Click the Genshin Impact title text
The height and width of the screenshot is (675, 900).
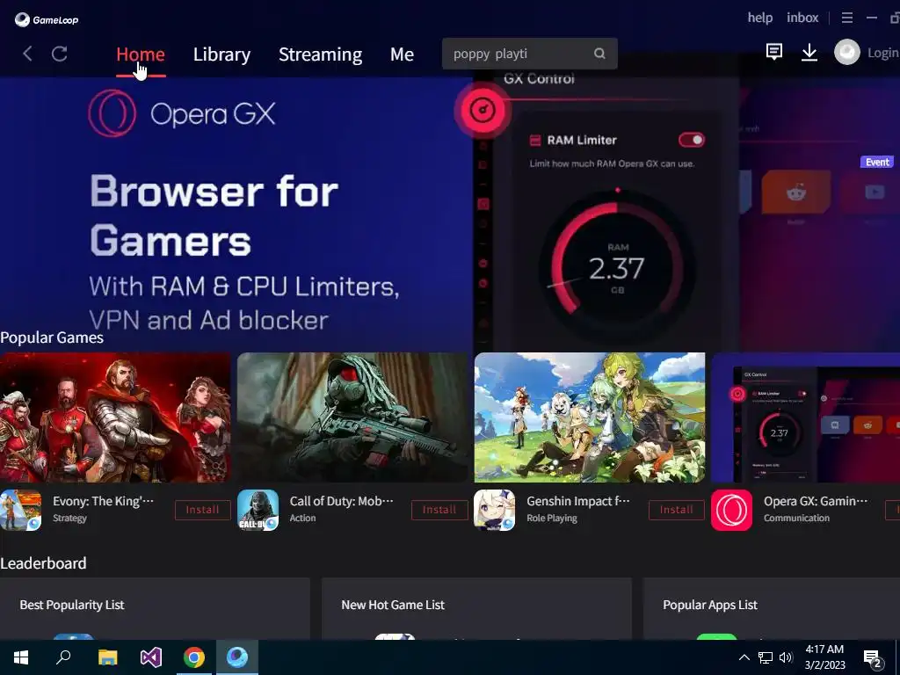point(578,501)
